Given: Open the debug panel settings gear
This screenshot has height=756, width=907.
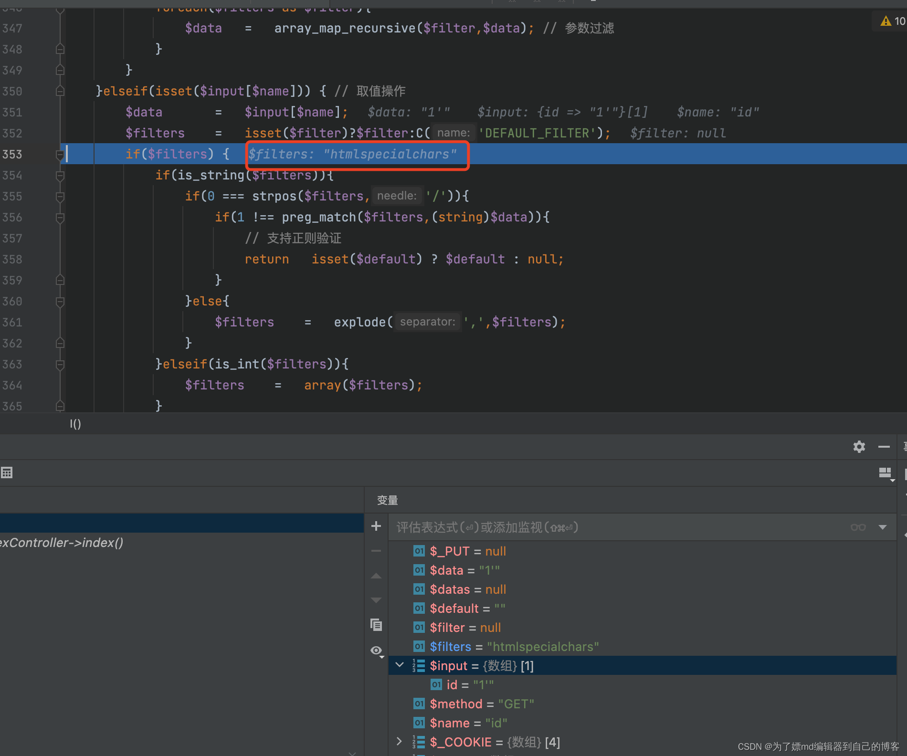Looking at the screenshot, I should 859,447.
